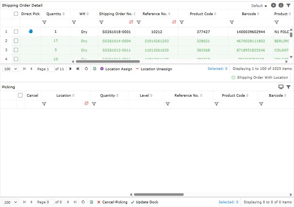Refresh the Picking grid
Viewport: 294px width, 207px height.
tap(83, 202)
